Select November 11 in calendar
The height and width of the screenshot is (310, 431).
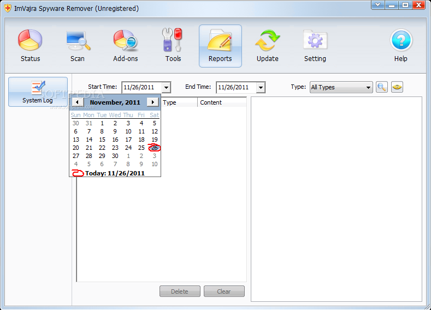[141, 131]
